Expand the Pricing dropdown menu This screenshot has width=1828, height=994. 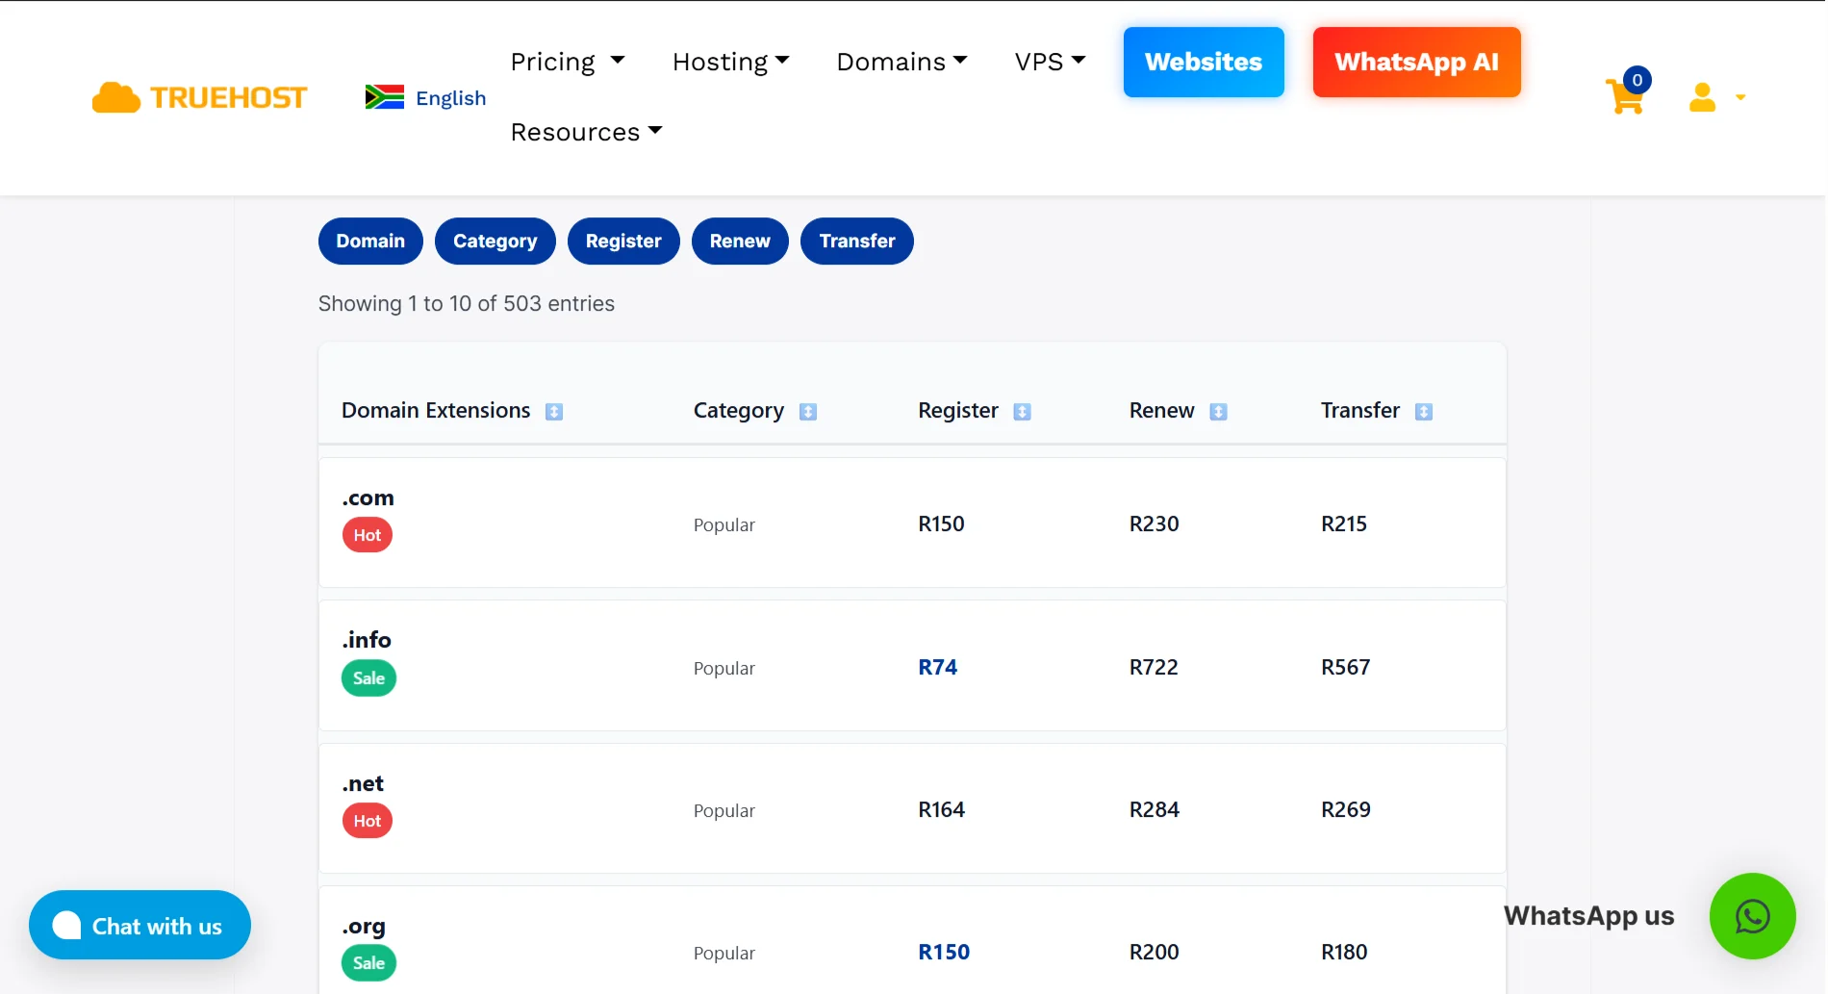[568, 62]
